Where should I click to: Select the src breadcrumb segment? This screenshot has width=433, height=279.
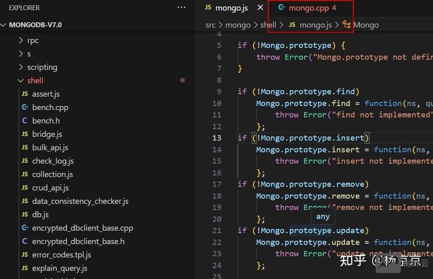[210, 25]
